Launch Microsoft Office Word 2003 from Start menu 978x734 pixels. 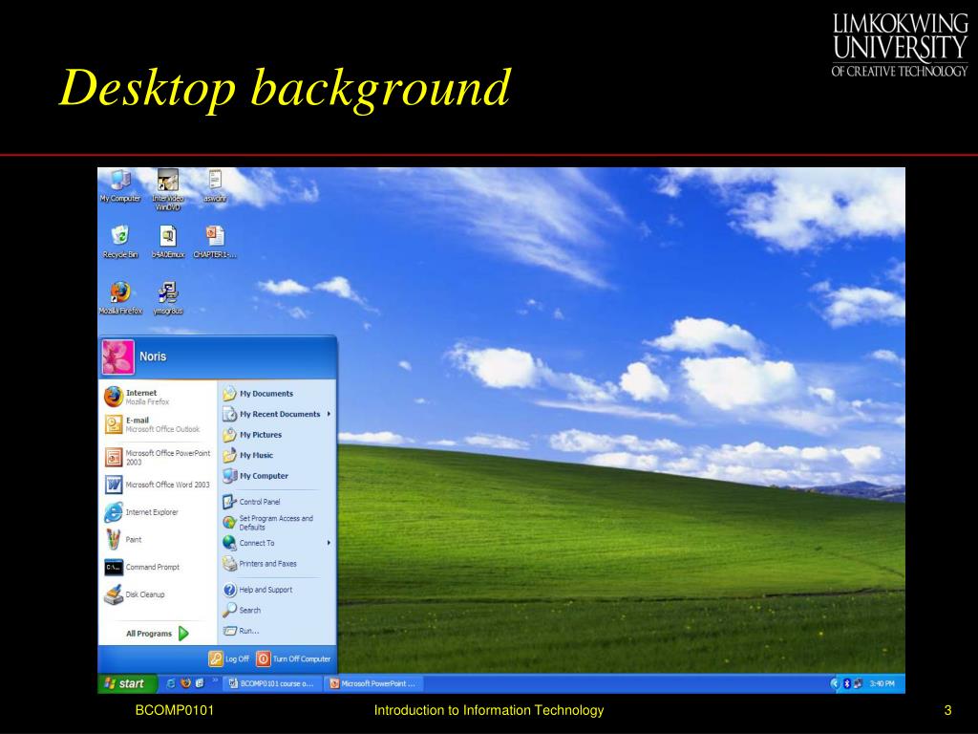[158, 485]
